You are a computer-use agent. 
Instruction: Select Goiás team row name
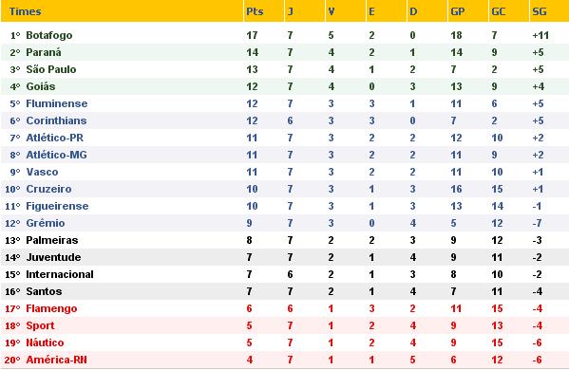(41, 86)
